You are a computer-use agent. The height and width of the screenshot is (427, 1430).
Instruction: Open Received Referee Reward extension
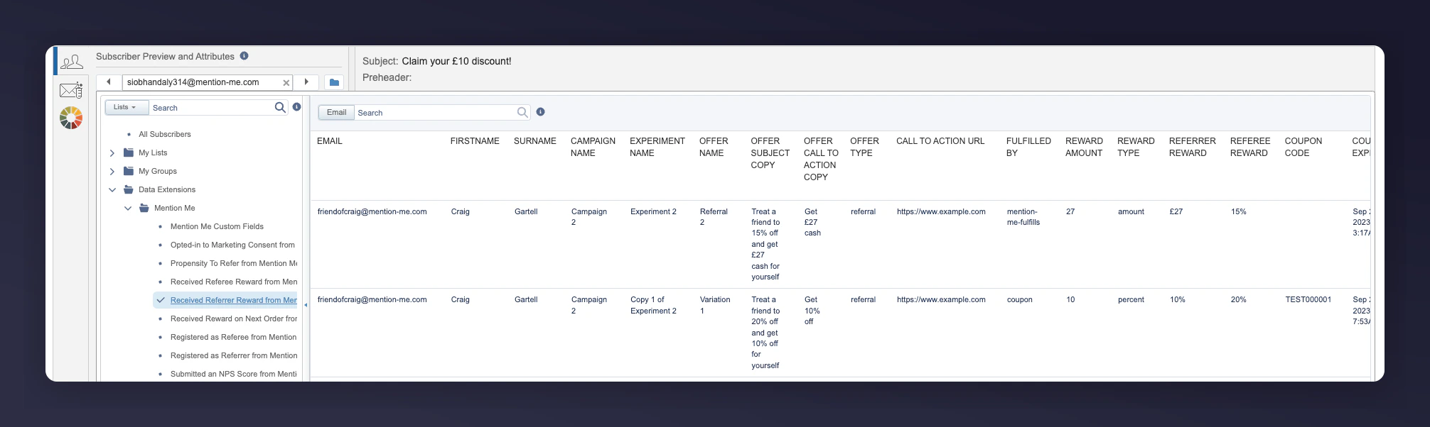click(x=233, y=282)
